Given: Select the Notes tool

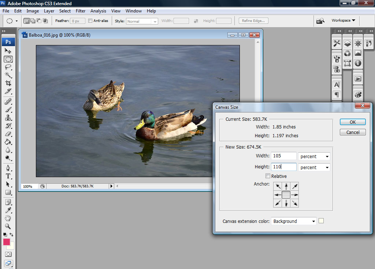Looking at the screenshot, I should [x=8, y=202].
